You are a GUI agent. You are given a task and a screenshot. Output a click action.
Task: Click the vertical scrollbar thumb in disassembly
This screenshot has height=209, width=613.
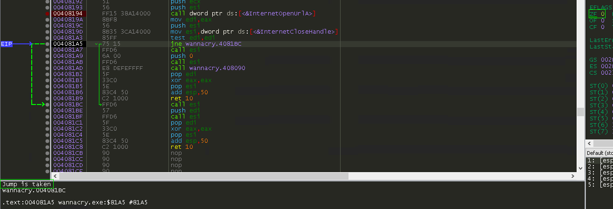tap(580, 111)
